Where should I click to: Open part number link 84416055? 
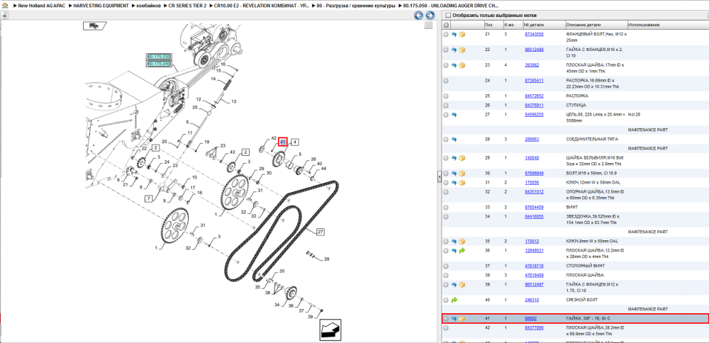click(x=534, y=216)
